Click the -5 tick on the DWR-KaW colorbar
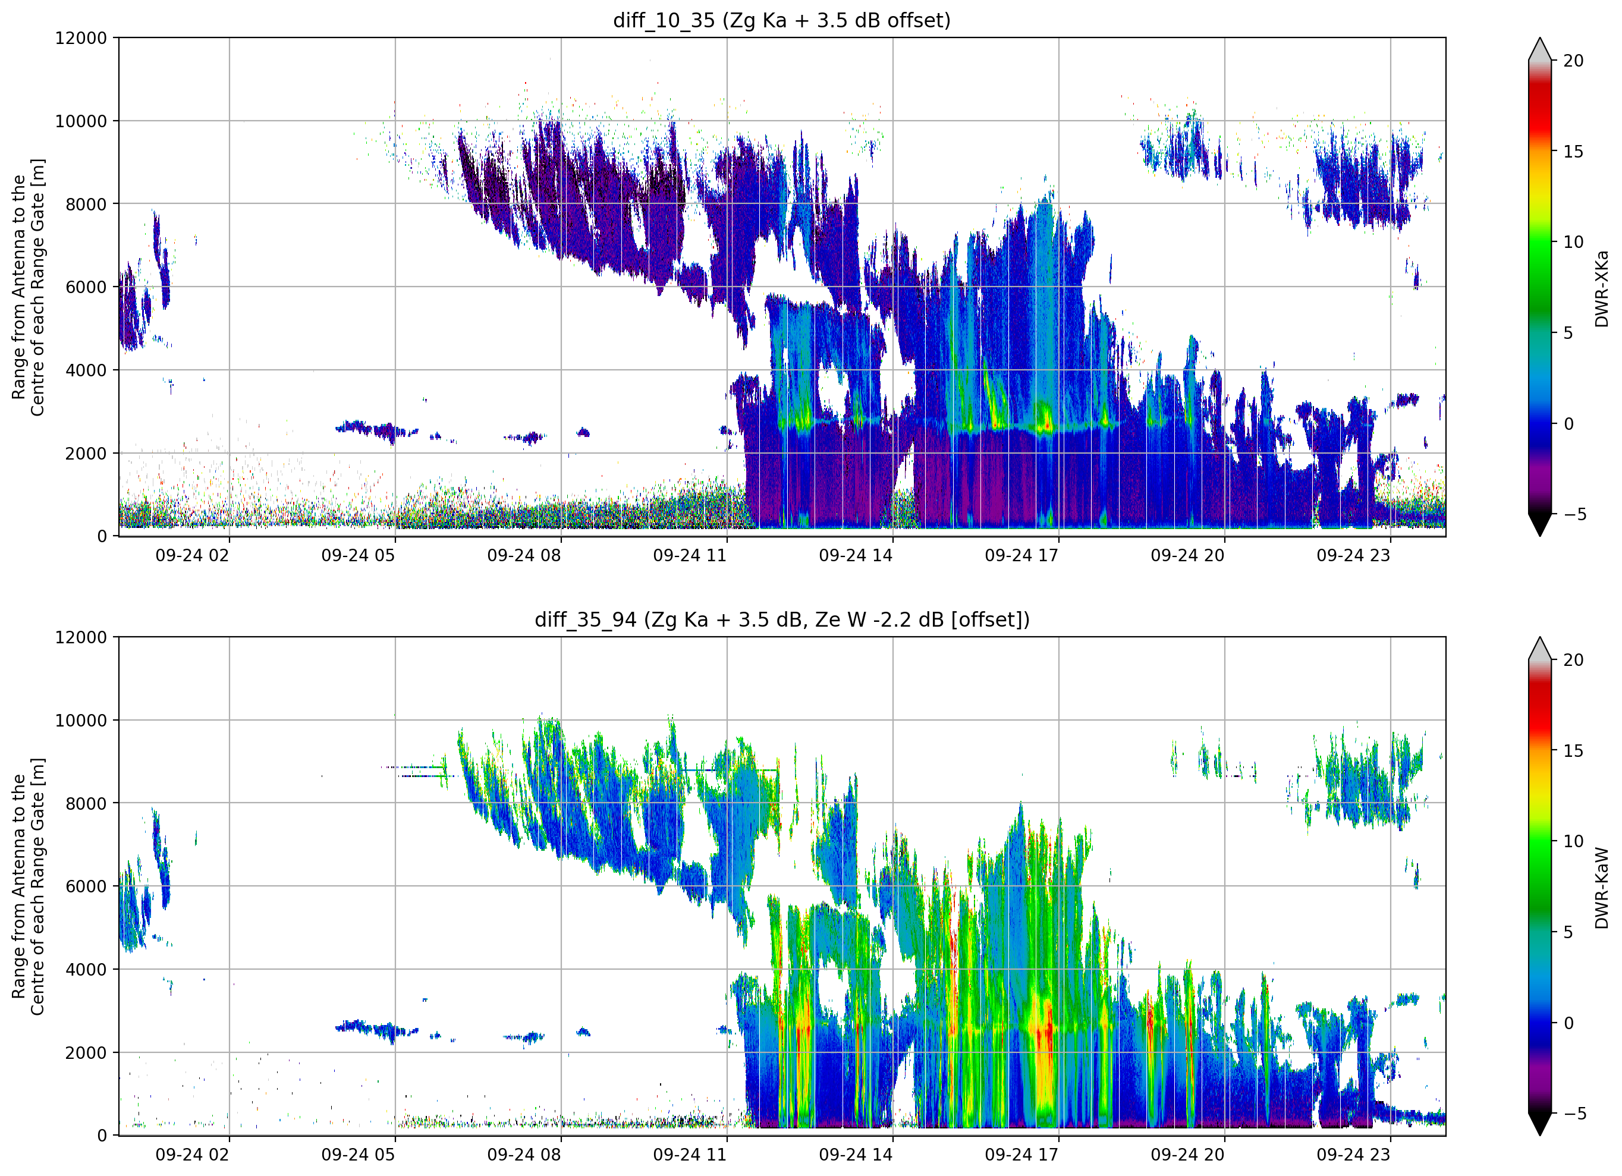 1574,1114
